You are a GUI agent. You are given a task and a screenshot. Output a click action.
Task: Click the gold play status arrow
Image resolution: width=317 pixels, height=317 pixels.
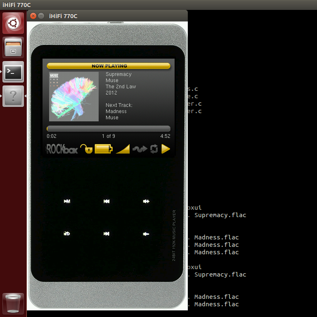(x=166, y=149)
